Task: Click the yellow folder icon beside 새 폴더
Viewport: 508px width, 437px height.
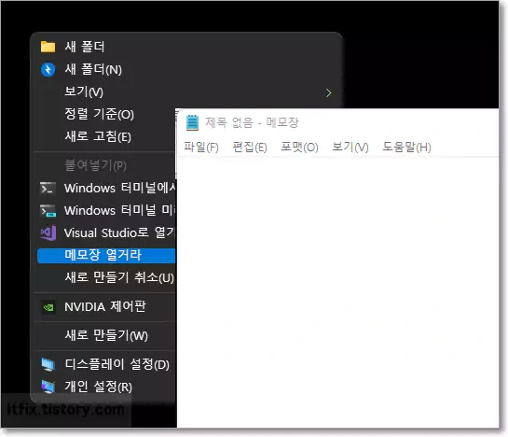Action: 48,47
